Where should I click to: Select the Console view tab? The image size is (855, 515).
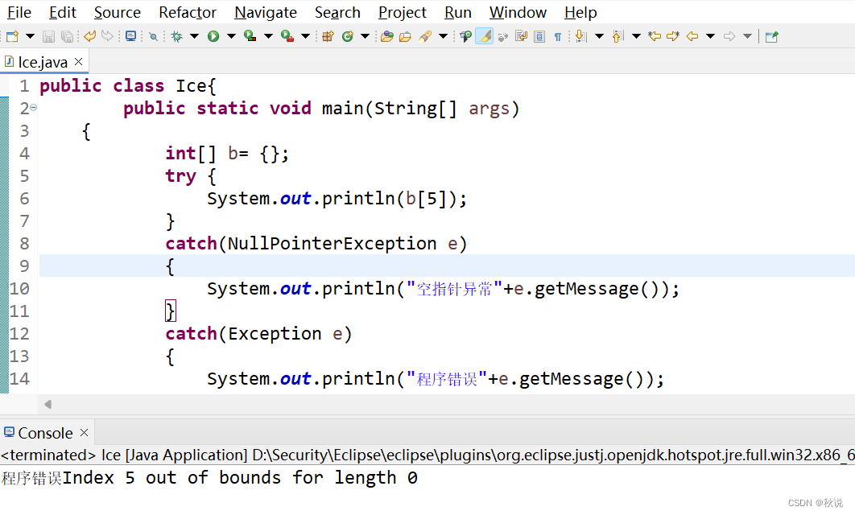(x=45, y=433)
